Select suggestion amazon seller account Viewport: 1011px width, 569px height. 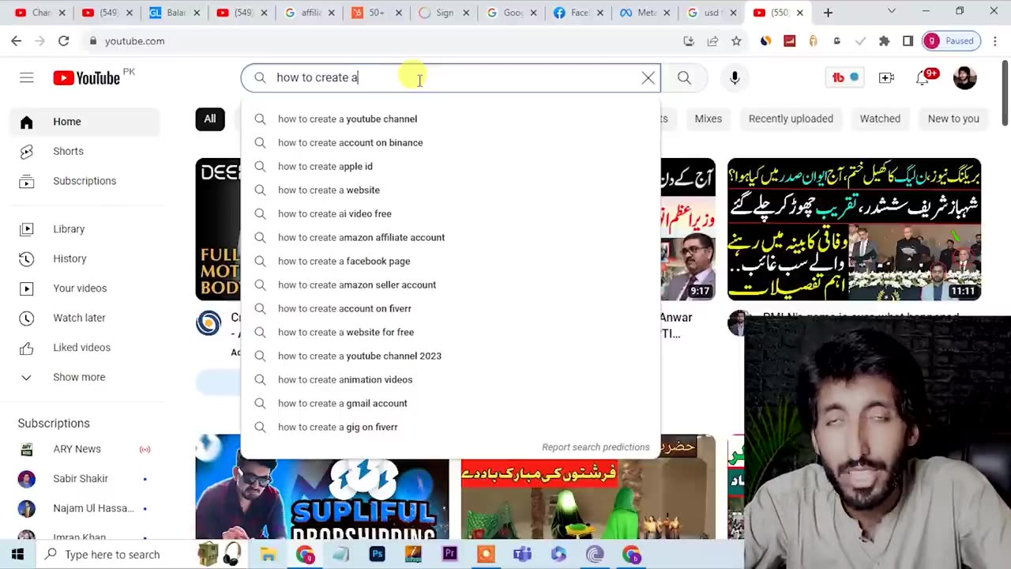coord(450,284)
